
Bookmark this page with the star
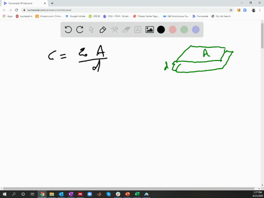tap(231, 10)
